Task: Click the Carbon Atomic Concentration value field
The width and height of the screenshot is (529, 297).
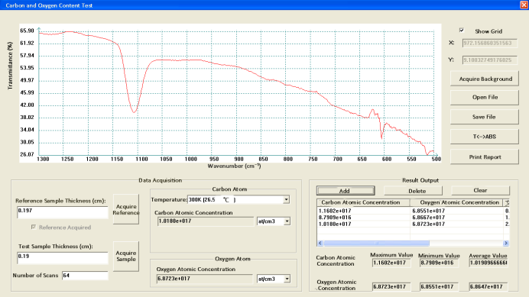Action: (x=205, y=221)
